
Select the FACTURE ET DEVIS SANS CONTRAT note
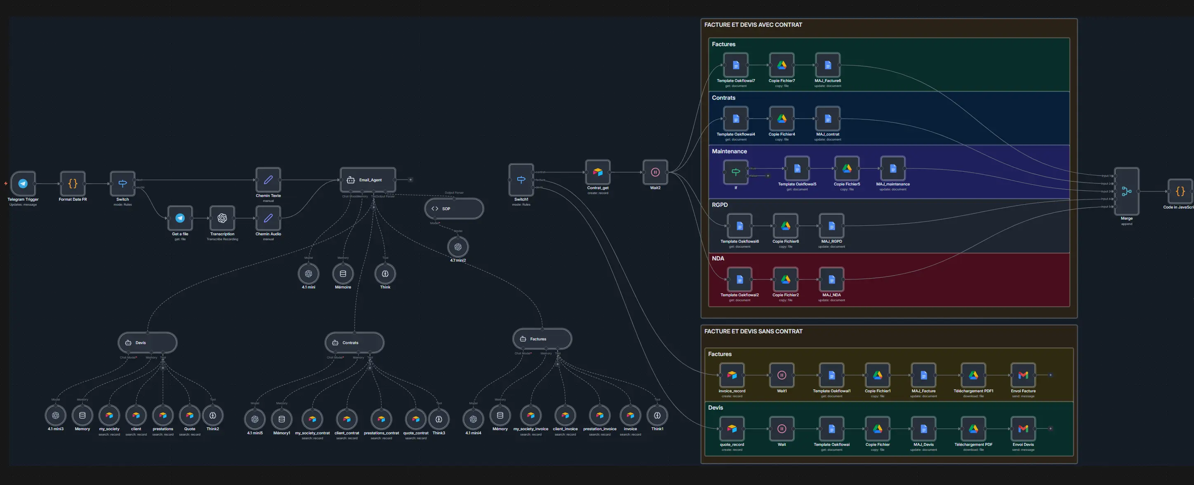click(754, 331)
